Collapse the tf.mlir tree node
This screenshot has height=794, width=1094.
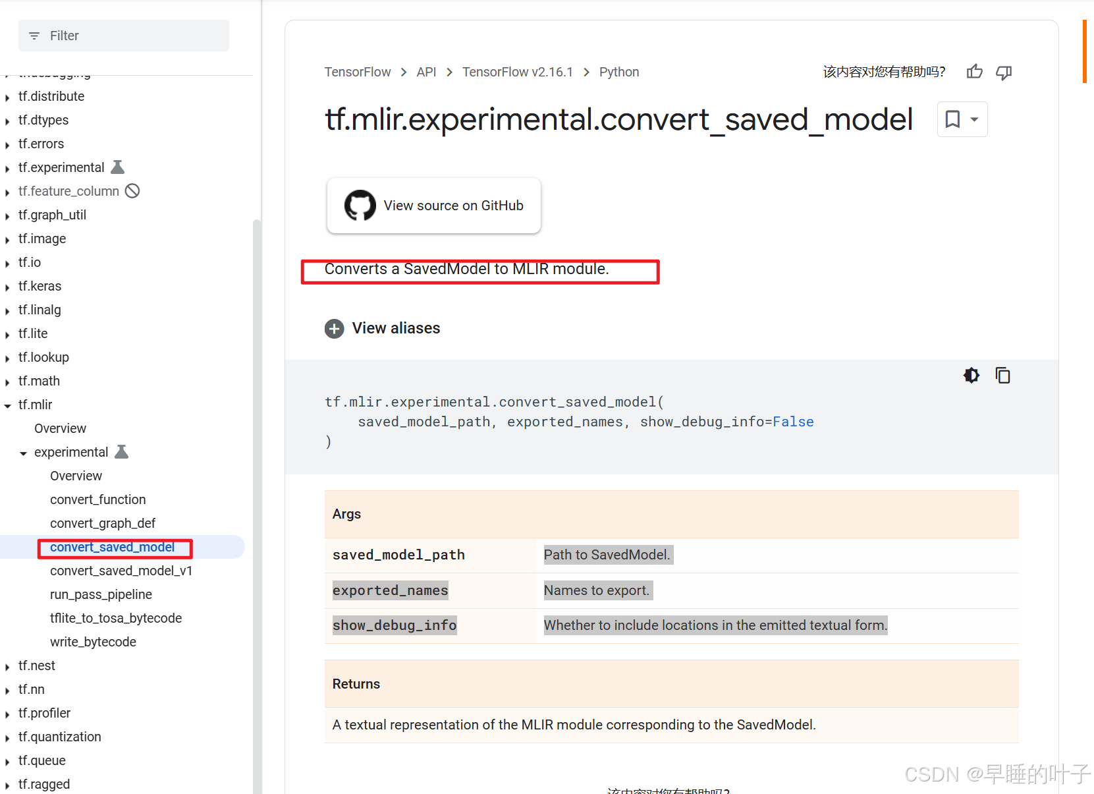[7, 406]
